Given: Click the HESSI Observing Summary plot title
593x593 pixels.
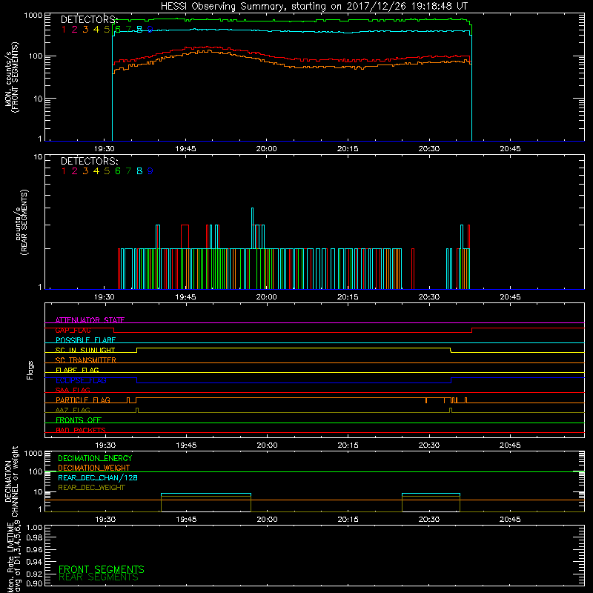Looking at the screenshot, I should coord(314,7).
